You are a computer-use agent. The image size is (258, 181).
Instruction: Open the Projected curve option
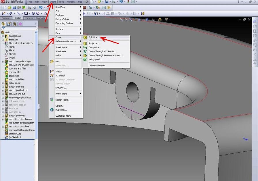click(95, 43)
